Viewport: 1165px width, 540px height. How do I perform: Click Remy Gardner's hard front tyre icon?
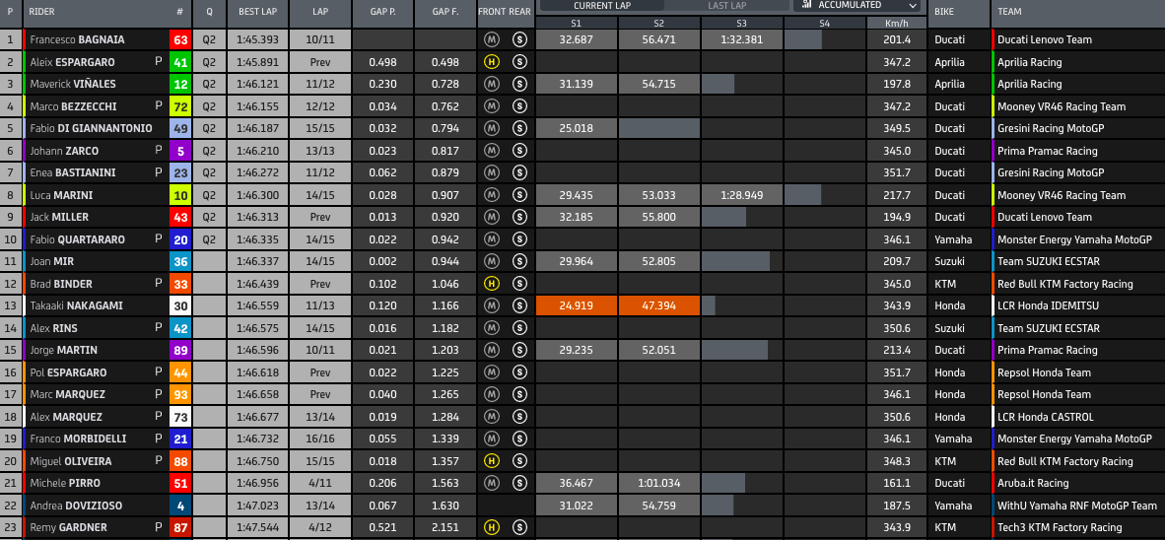point(491,527)
